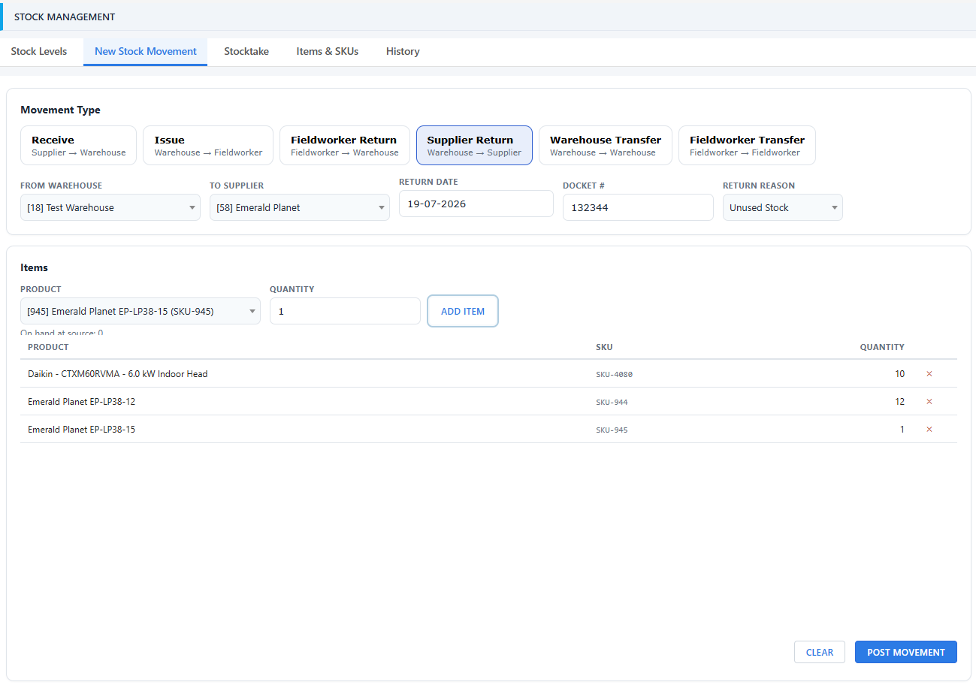Delete the Emerald Planet EP-LP38-15 row
Screen dimensions: 976x694
pyautogui.click(x=929, y=430)
